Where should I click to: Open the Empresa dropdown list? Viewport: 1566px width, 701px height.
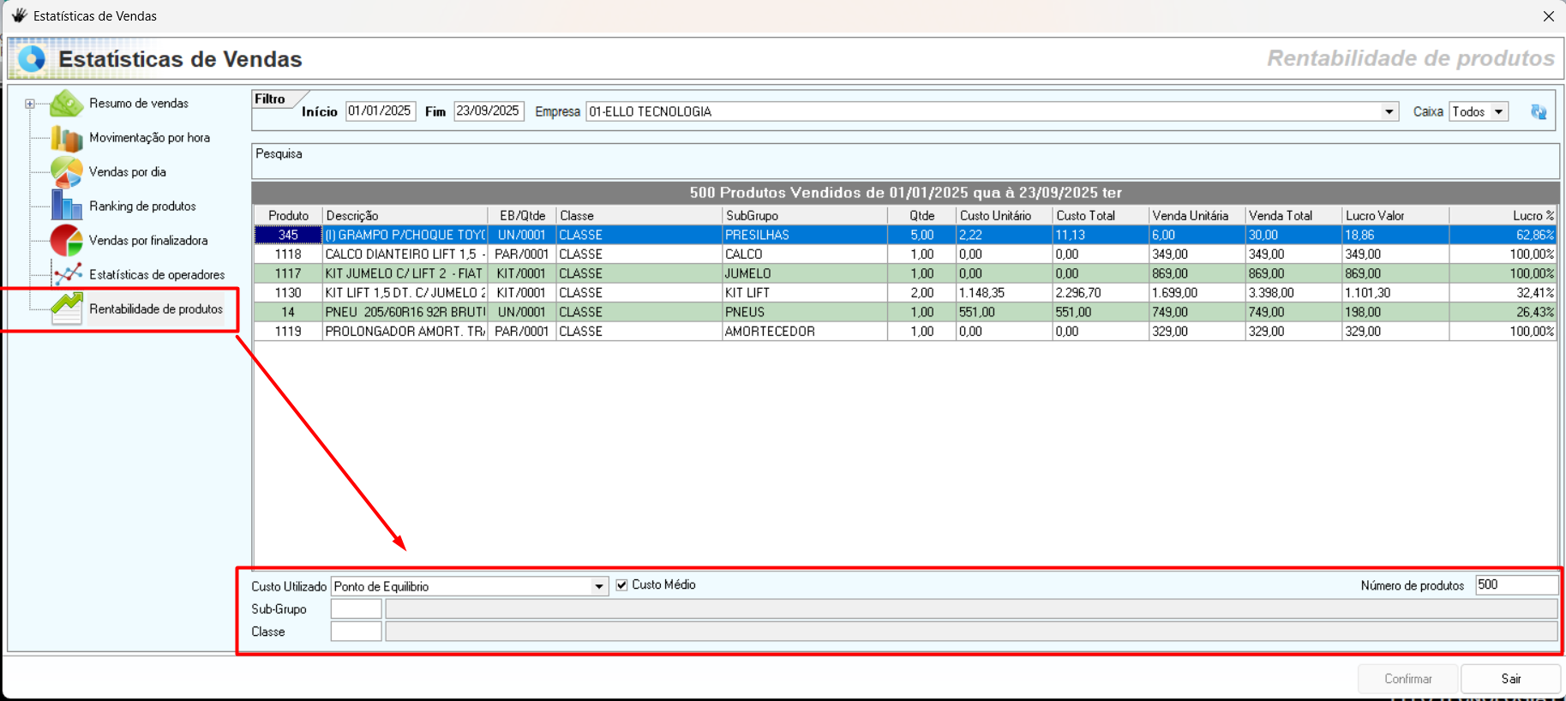(x=1389, y=112)
